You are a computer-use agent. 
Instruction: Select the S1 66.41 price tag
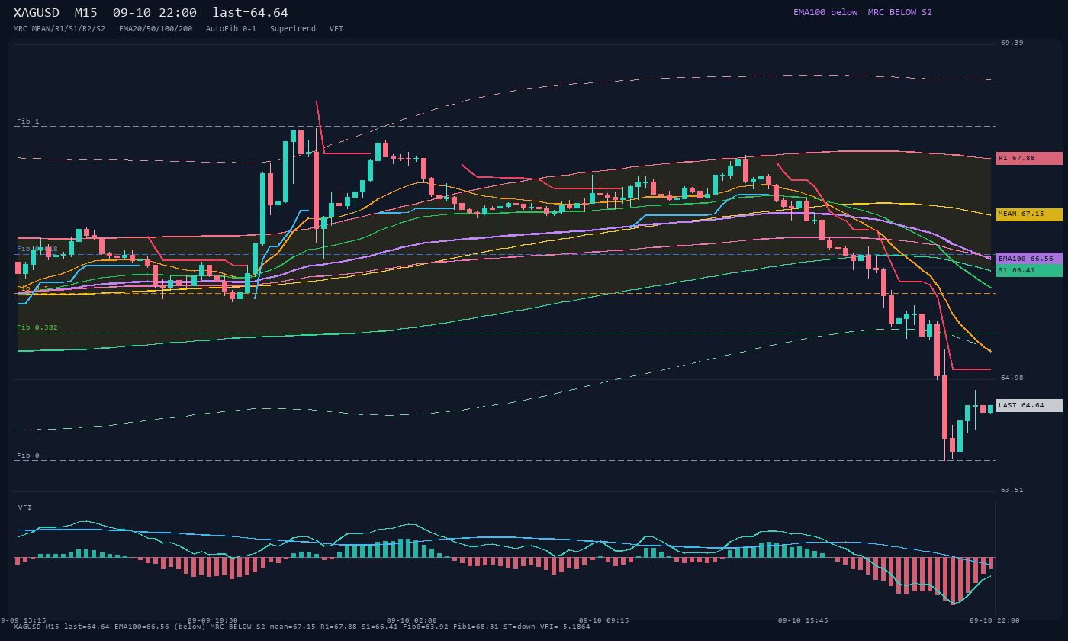click(1029, 270)
